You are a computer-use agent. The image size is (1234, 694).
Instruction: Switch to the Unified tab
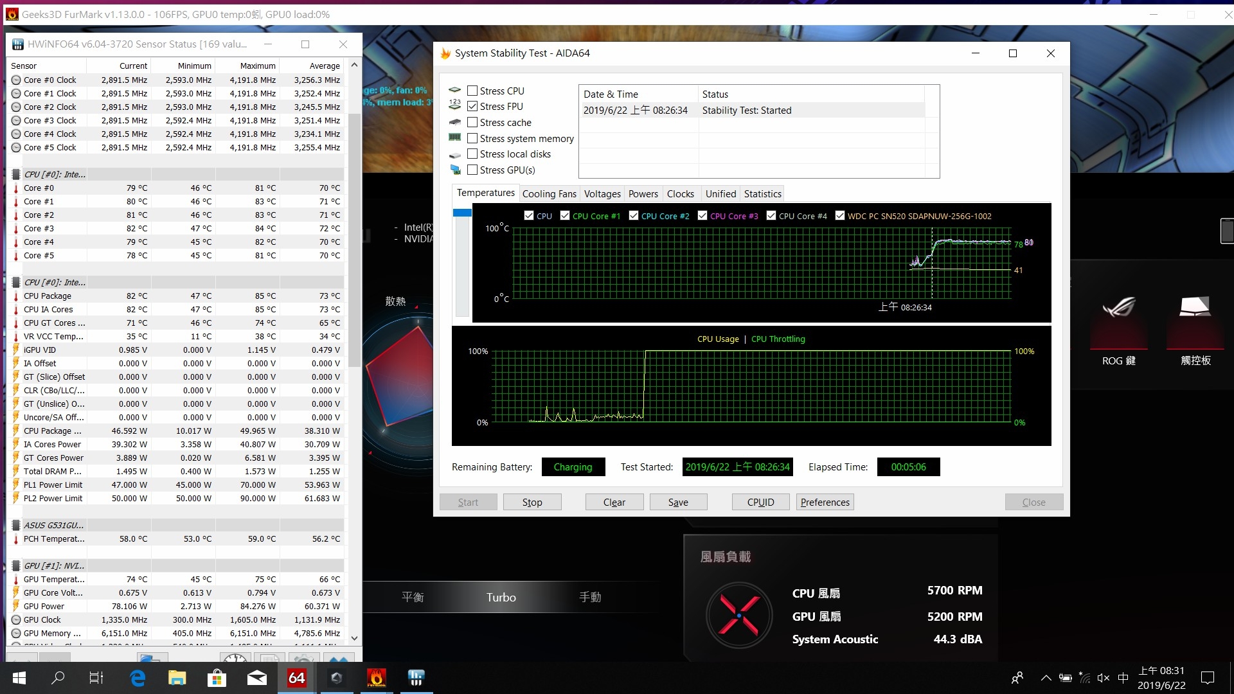point(720,193)
